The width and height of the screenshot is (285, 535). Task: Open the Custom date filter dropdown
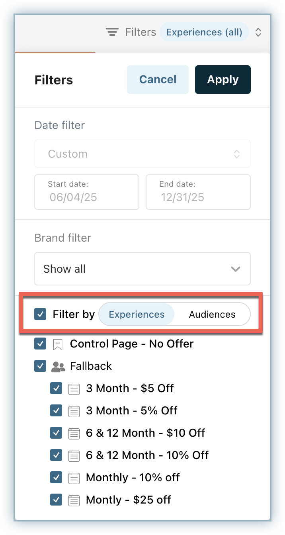click(142, 154)
